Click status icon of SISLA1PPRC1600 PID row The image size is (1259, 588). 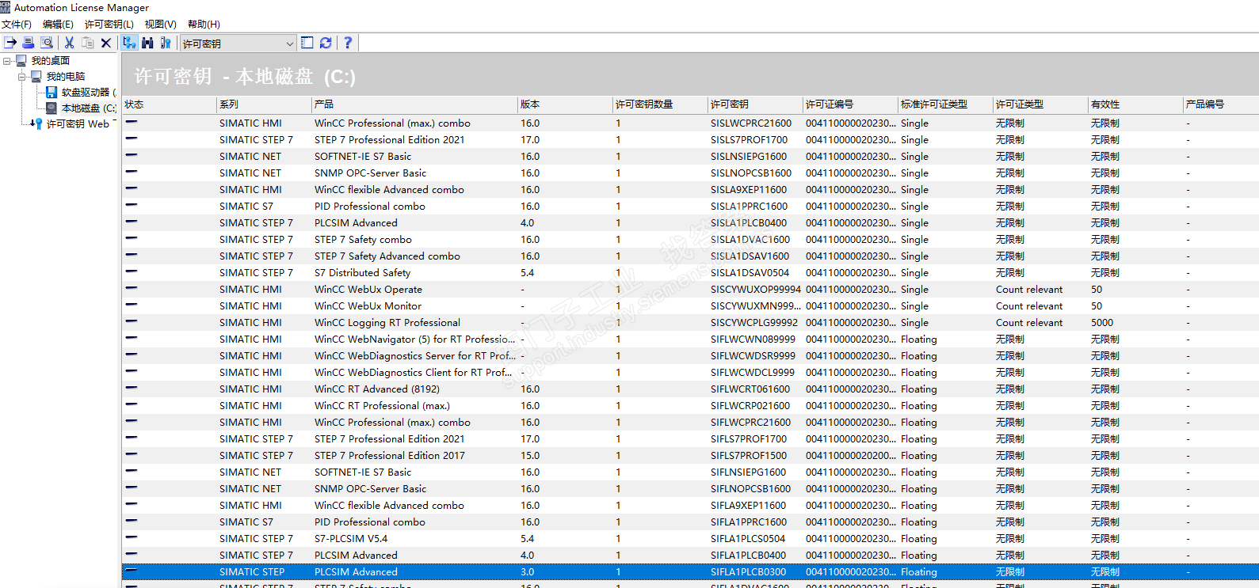(x=132, y=205)
